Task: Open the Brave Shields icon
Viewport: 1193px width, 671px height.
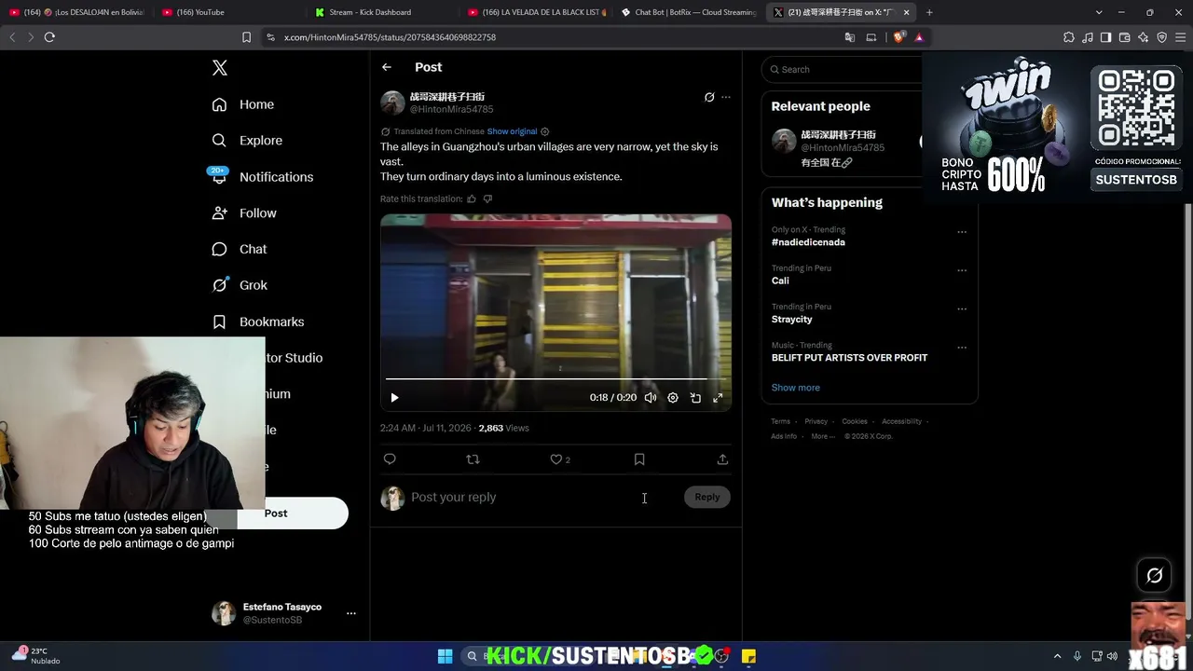Action: coord(898,37)
